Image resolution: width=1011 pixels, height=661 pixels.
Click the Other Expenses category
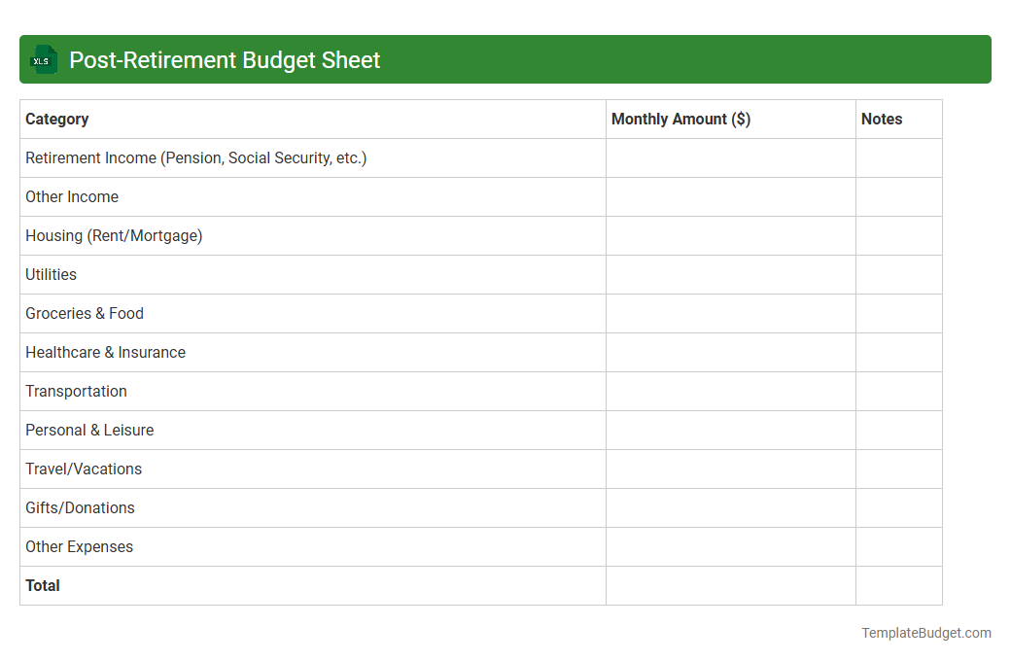click(79, 546)
